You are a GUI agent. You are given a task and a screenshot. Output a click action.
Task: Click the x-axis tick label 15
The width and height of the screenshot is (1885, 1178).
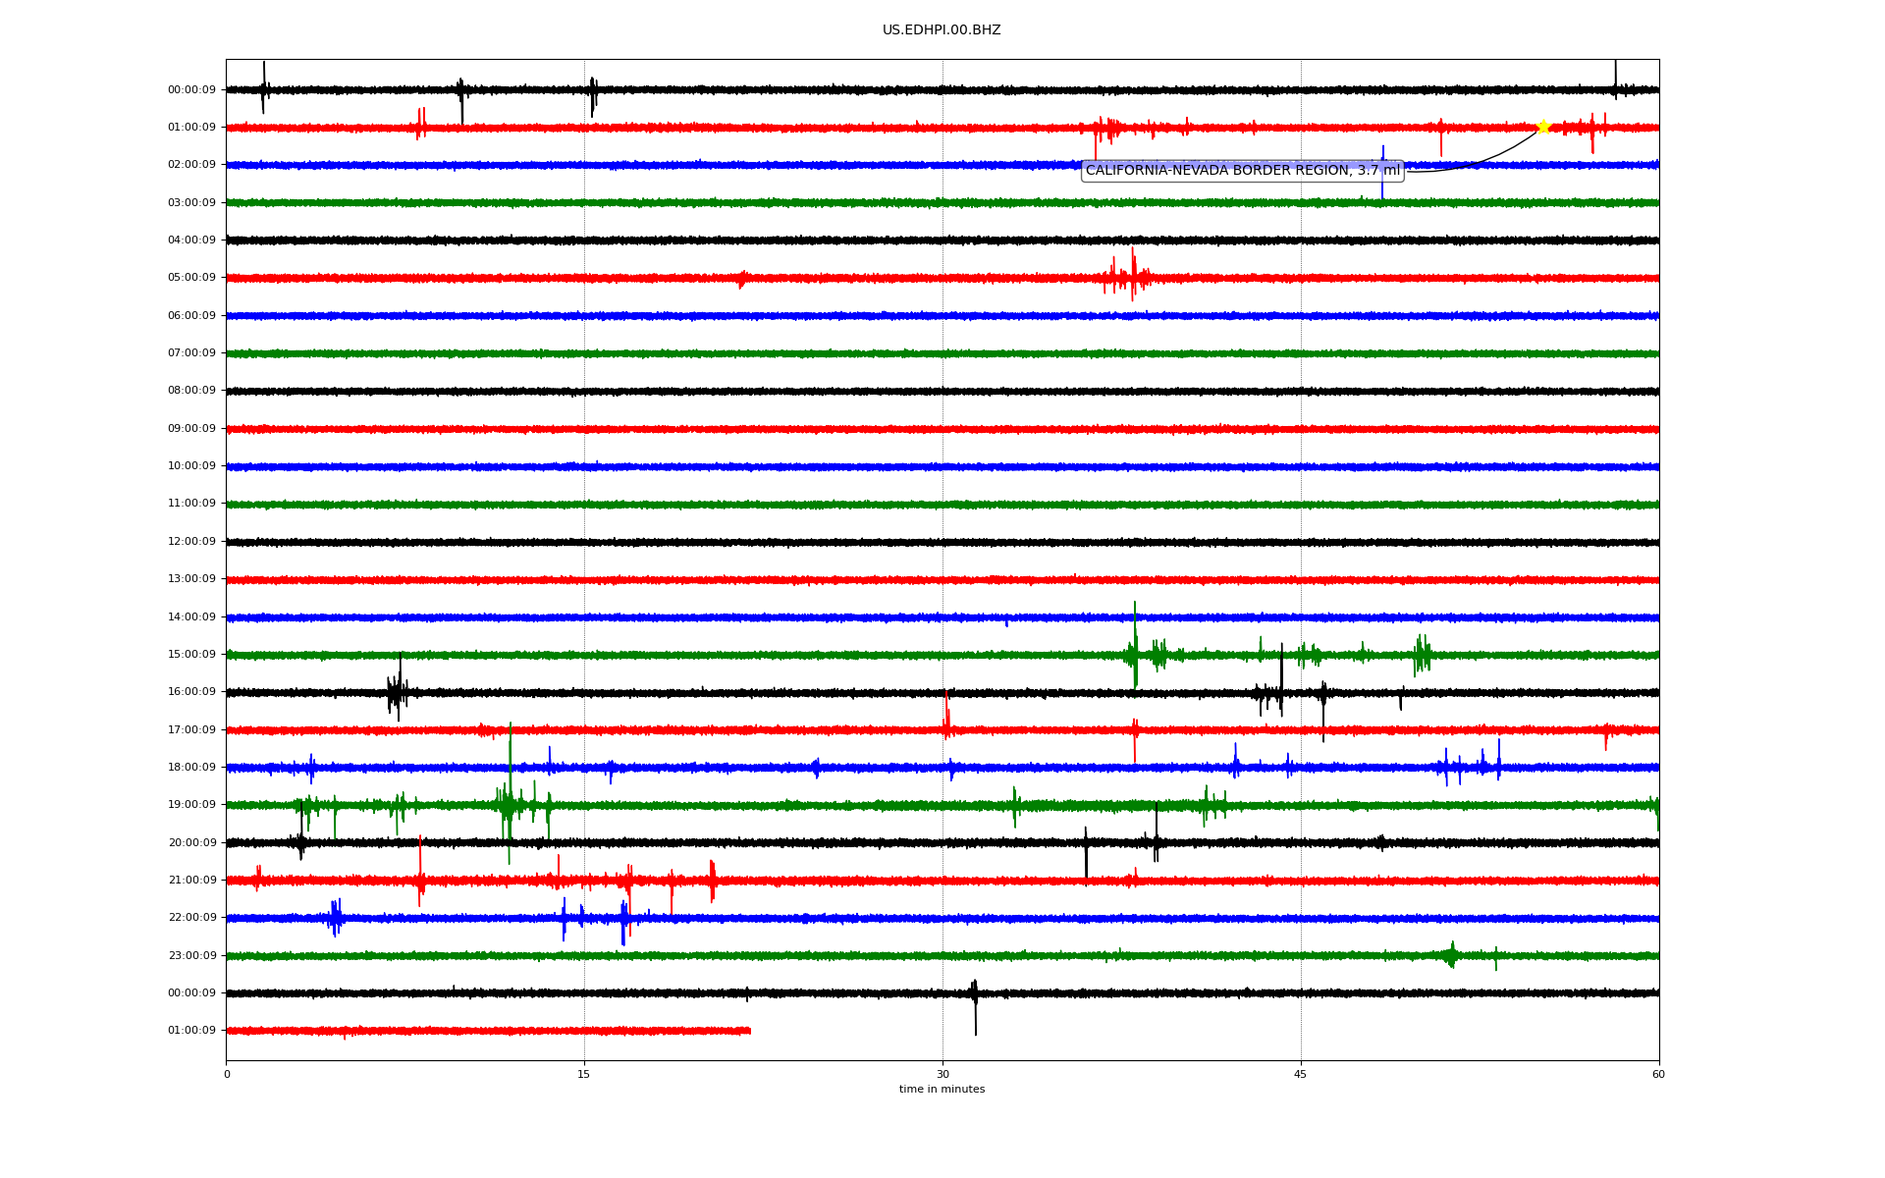pyautogui.click(x=584, y=1075)
